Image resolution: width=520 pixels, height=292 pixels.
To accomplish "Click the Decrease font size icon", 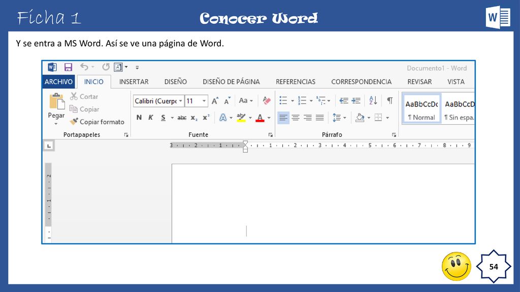I will [227, 101].
